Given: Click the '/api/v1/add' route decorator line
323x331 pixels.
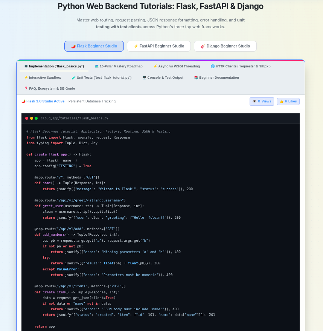Looking at the screenshot, I should [x=77, y=229].
